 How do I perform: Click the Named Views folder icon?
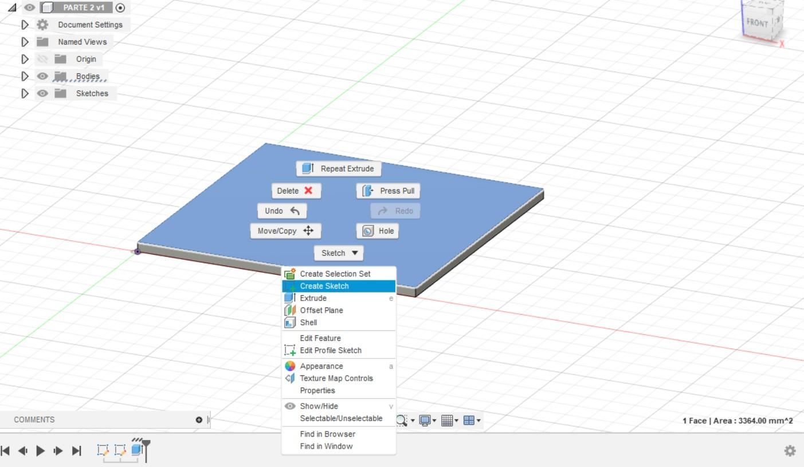point(42,42)
